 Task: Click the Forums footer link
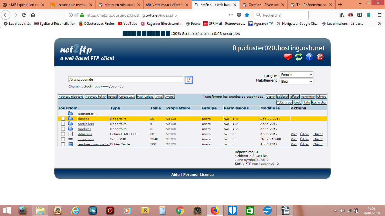pos(190,174)
